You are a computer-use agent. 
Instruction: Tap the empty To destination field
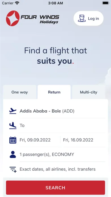62,125
